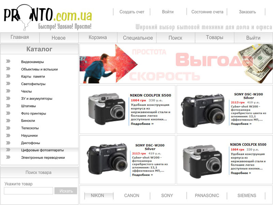This screenshot has width=273, height=205.
Task: Click the Заказать link
Action: (x=247, y=12)
